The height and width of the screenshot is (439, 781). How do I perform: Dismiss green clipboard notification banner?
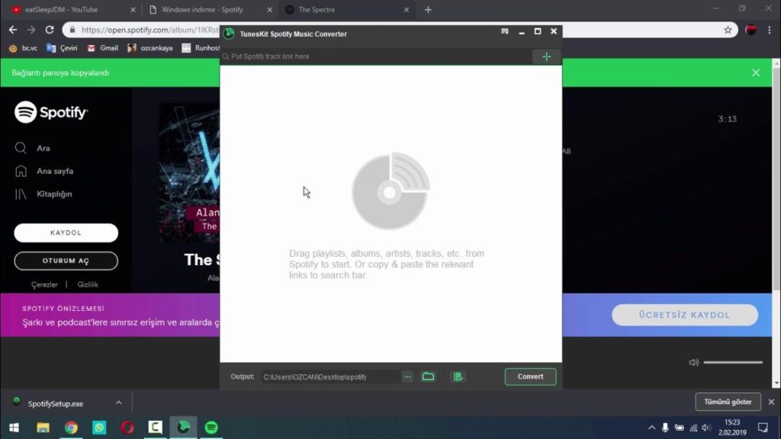(756, 72)
